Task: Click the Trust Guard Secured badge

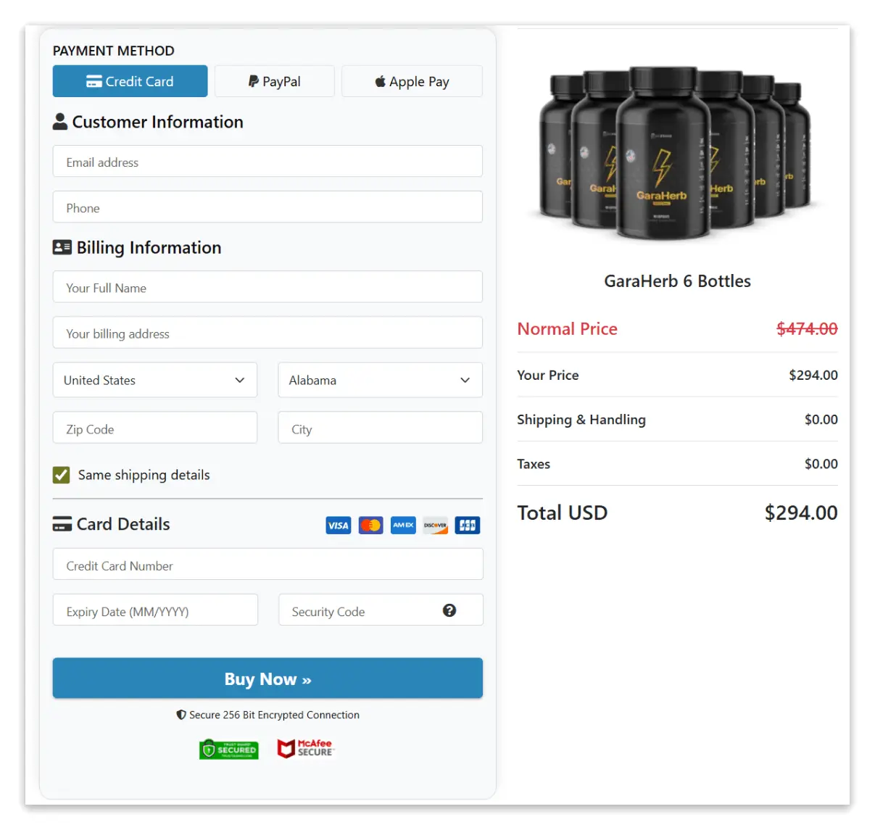Action: pyautogui.click(x=229, y=748)
